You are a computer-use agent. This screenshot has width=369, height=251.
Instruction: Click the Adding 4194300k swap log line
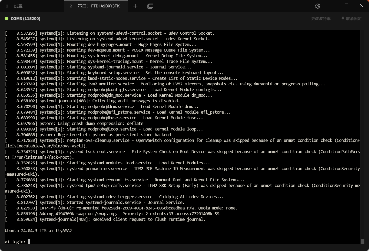(x=129, y=214)
